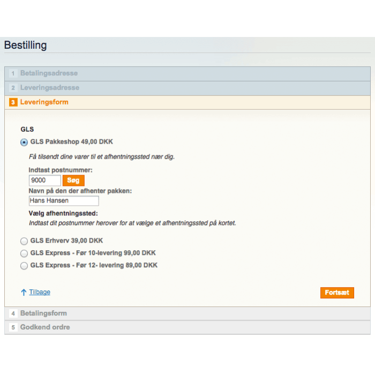
Task: Click the number 5 step badge
Action: click(x=13, y=327)
